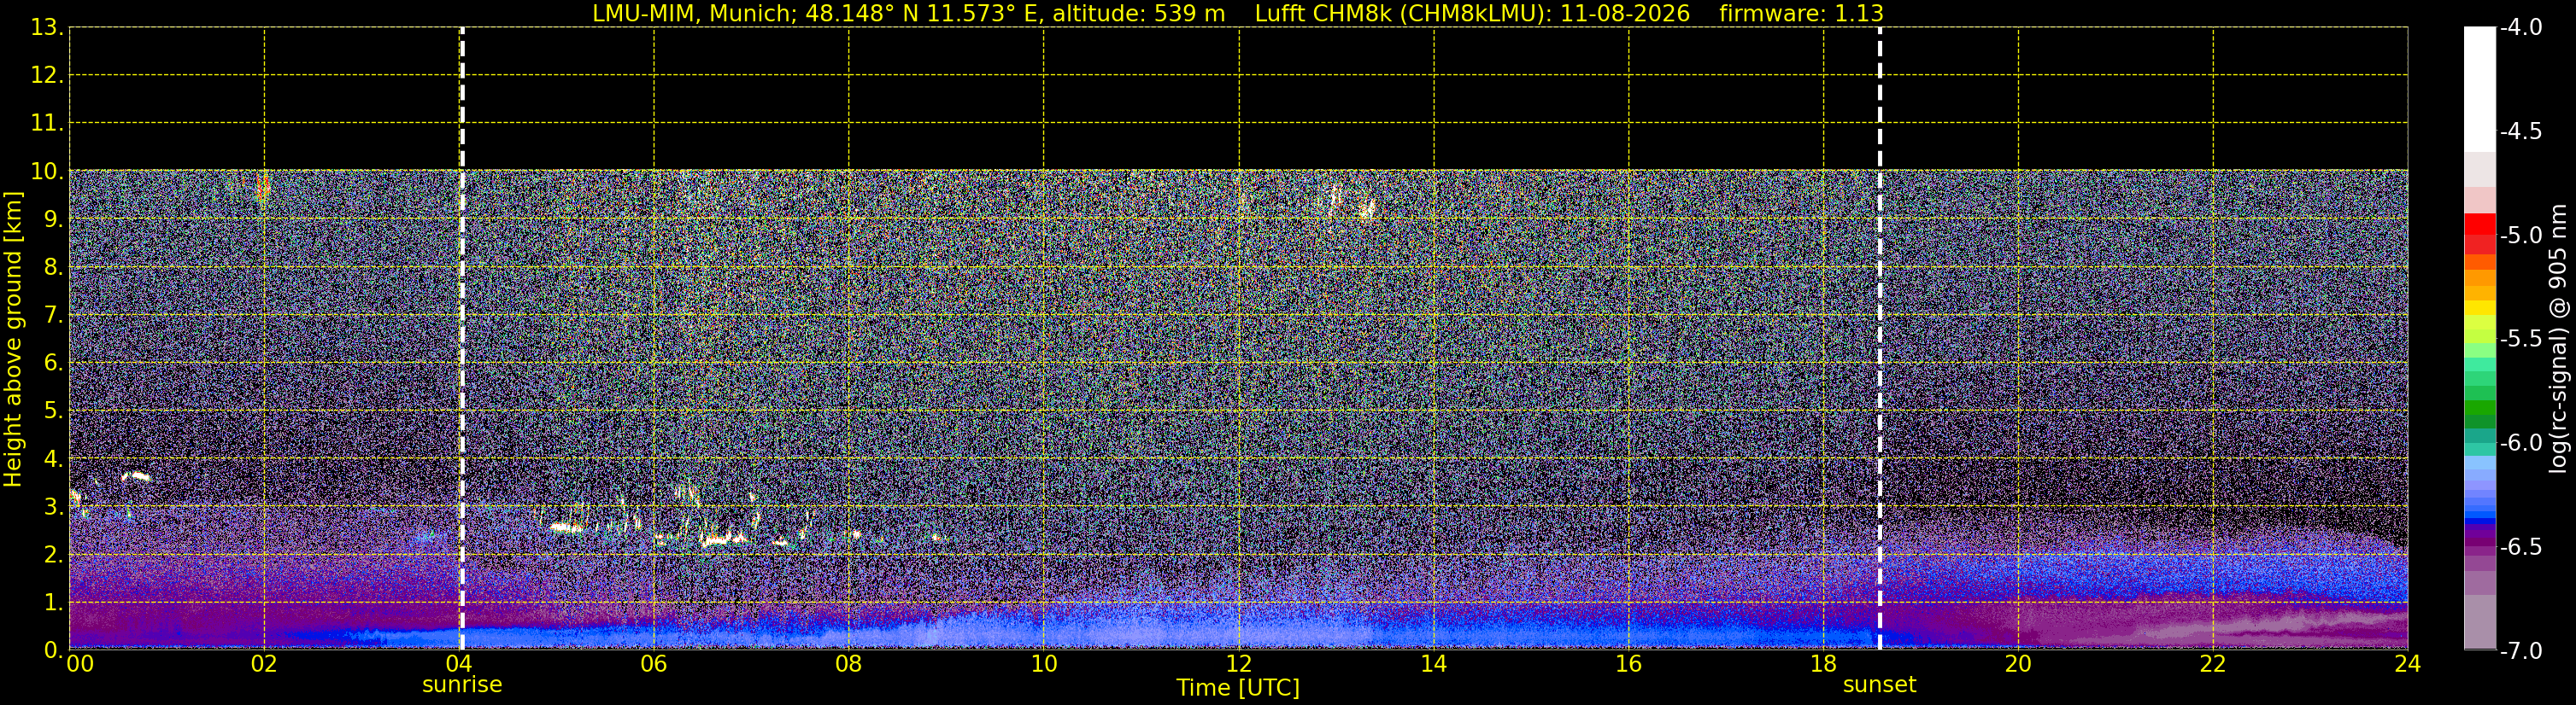Image resolution: width=2576 pixels, height=705 pixels.
Task: Click the '06' time axis tick label
Action: (x=654, y=664)
